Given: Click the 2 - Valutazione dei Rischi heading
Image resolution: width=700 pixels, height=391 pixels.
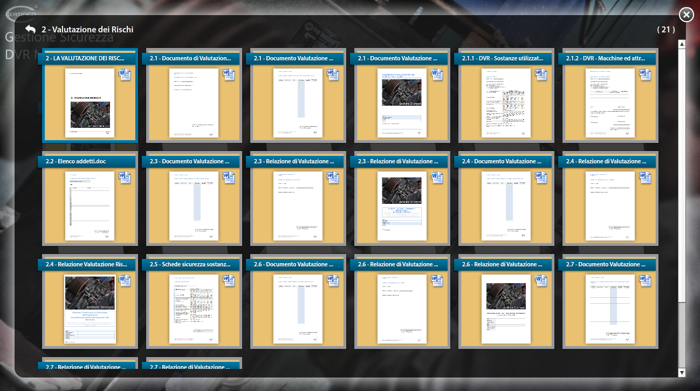Looking at the screenshot, I should 87,30.
